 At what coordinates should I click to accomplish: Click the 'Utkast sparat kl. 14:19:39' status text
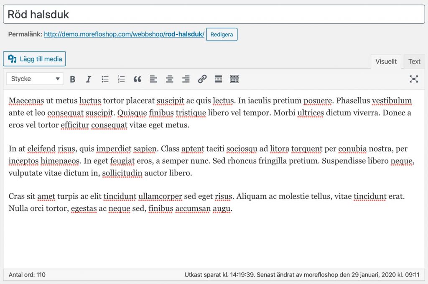pos(219,275)
